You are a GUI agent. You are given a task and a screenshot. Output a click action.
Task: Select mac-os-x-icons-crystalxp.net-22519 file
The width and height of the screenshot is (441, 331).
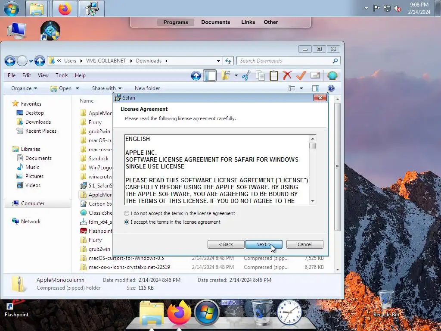(129, 267)
